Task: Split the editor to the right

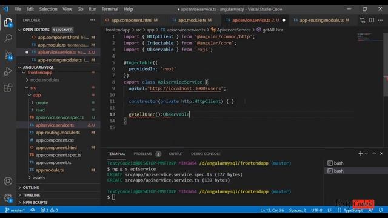Action: click(x=372, y=20)
